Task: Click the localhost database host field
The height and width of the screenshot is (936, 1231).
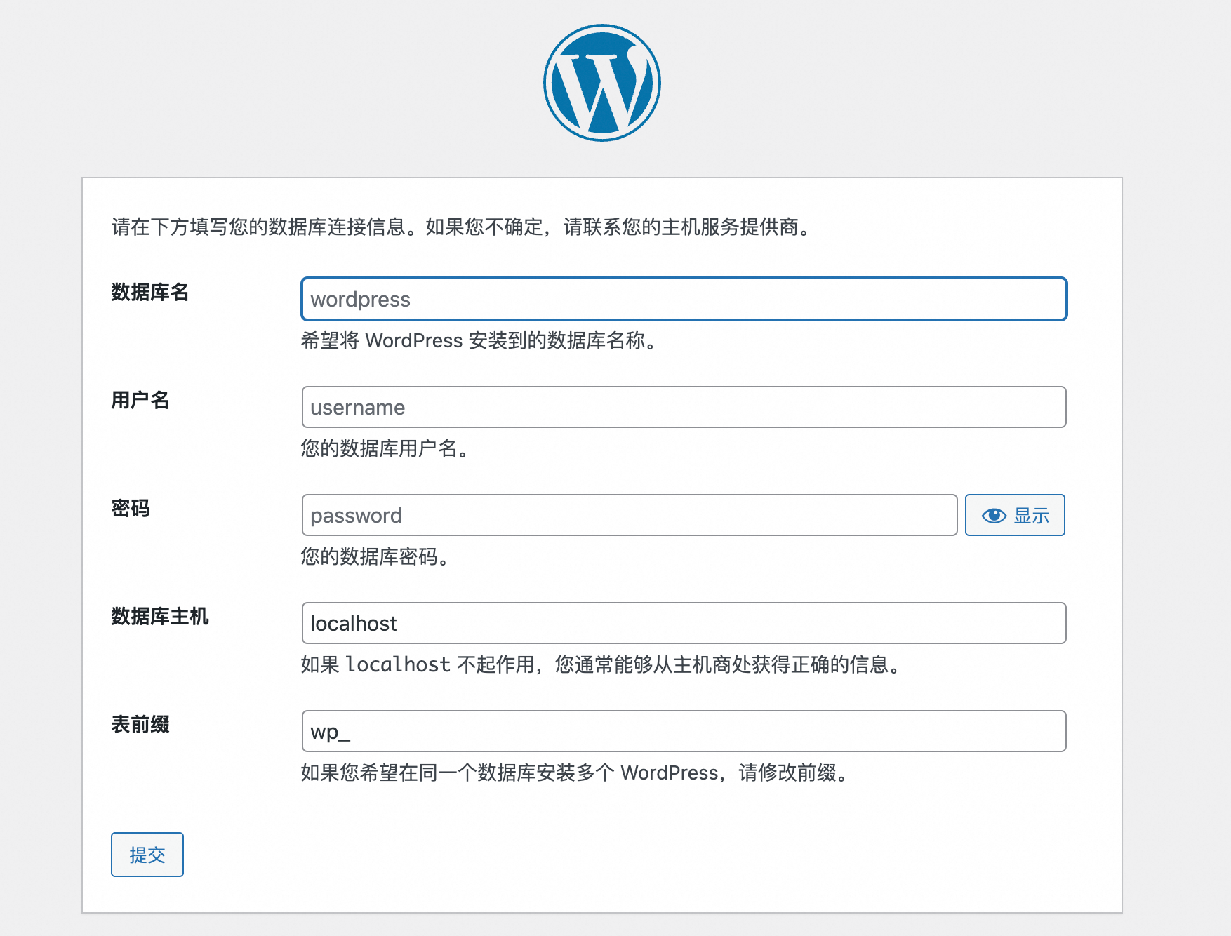Action: coord(684,623)
